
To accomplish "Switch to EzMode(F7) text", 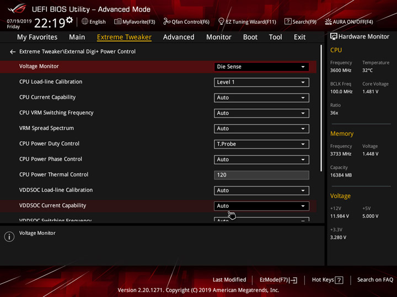I will [x=273, y=280].
